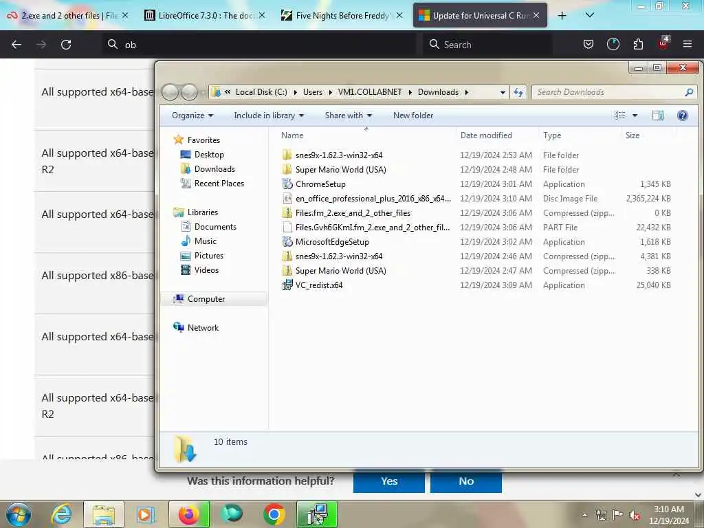Open Documents library
Image resolution: width=704 pixels, height=528 pixels.
click(215, 227)
